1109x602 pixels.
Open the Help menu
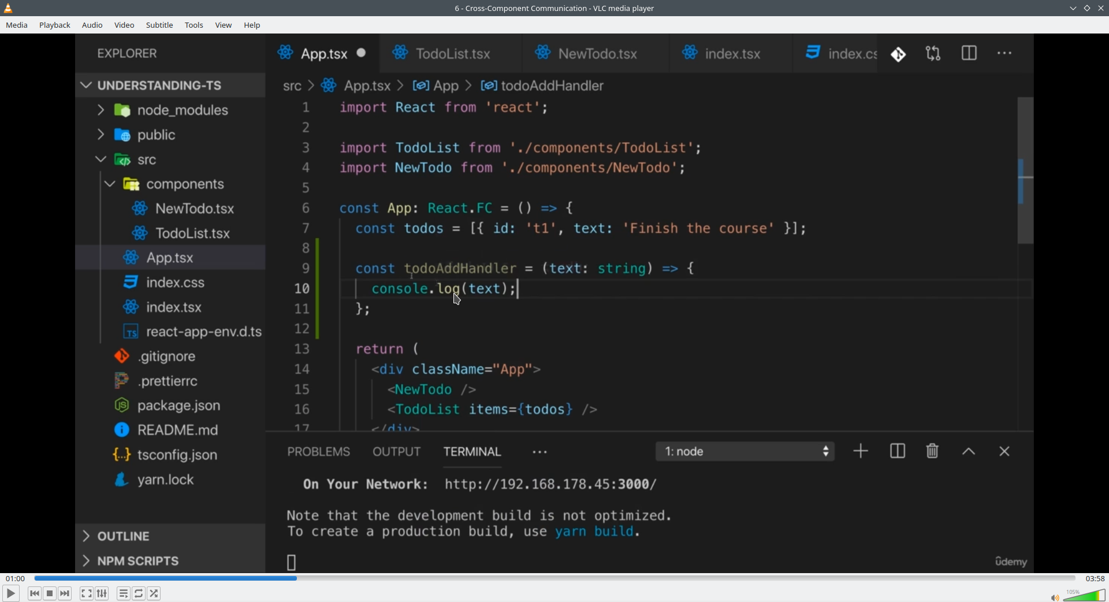tap(252, 25)
